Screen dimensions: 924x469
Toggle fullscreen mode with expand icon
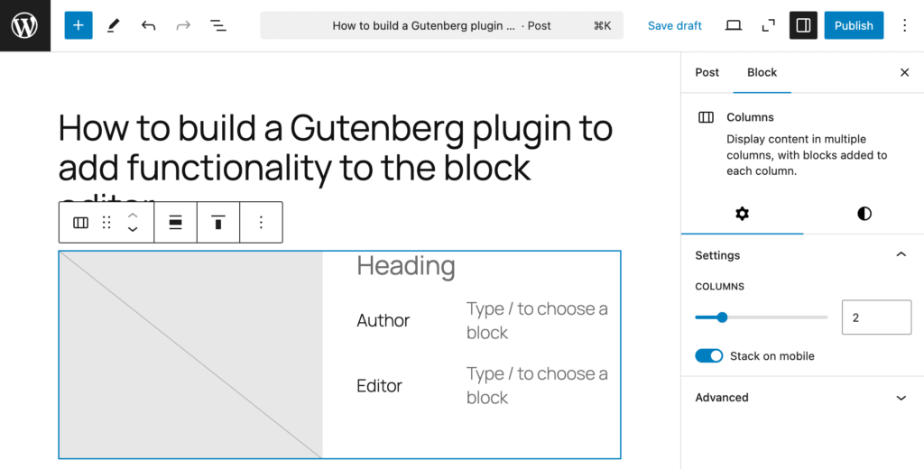click(769, 25)
